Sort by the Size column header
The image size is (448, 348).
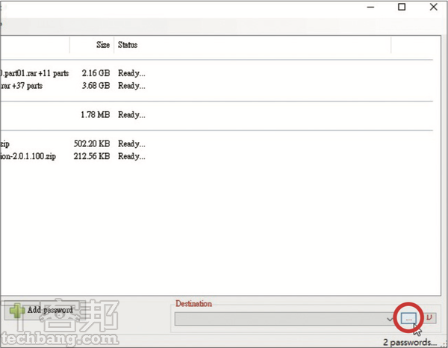[x=103, y=45]
